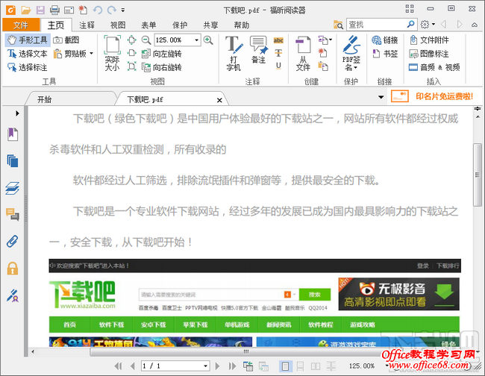Choose the Select Text tool
Viewport: 485px width, 376px height.
coord(28,54)
